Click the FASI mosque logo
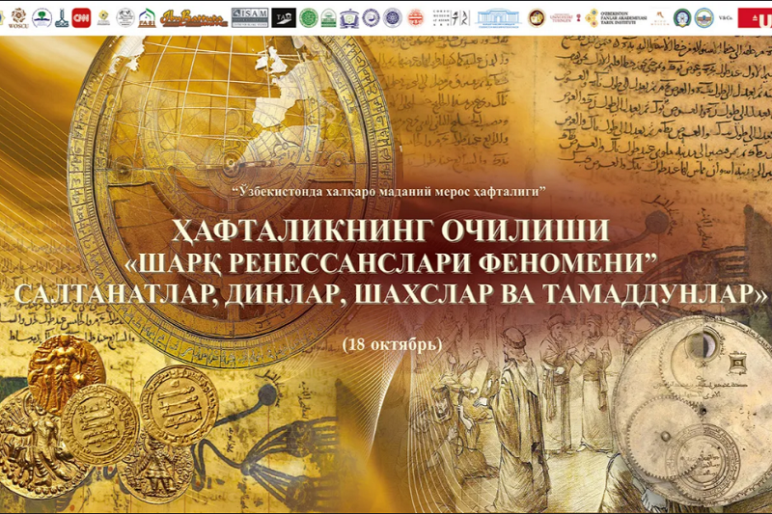Image resolution: width=772 pixels, height=514 pixels. [x=147, y=17]
